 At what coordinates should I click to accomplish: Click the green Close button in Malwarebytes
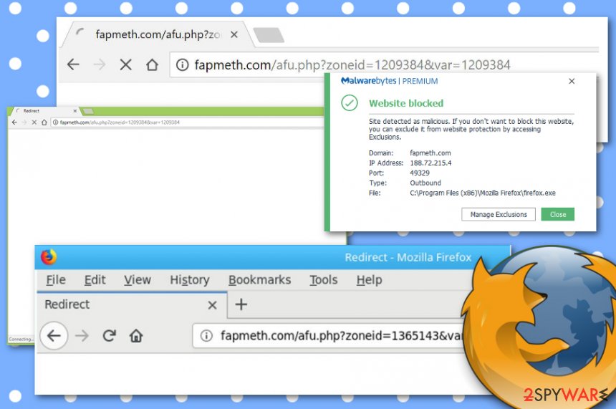(557, 214)
